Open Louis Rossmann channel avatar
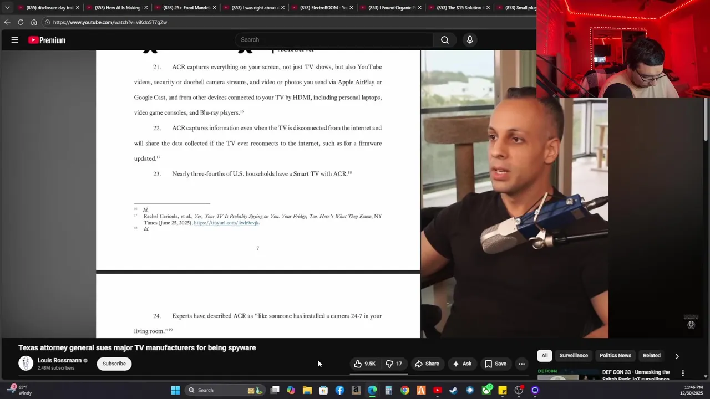Screen dimensions: 710x399 (26, 363)
